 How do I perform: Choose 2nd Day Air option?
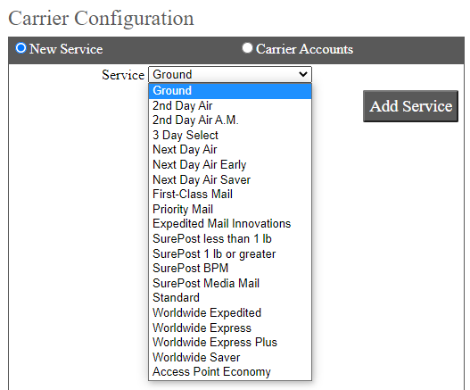(230, 105)
